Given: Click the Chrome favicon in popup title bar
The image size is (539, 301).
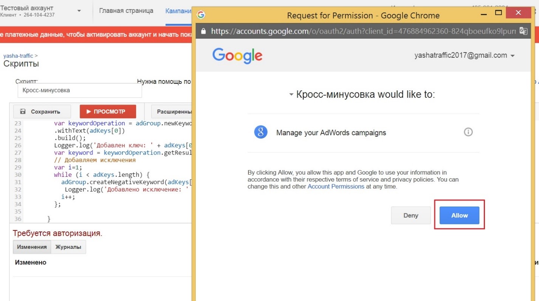Looking at the screenshot, I should 201,15.
